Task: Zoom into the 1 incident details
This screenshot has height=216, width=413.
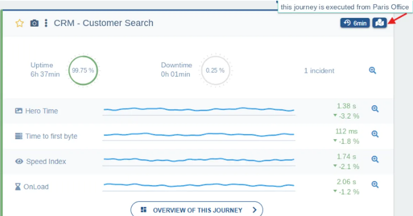Action: pyautogui.click(x=372, y=71)
